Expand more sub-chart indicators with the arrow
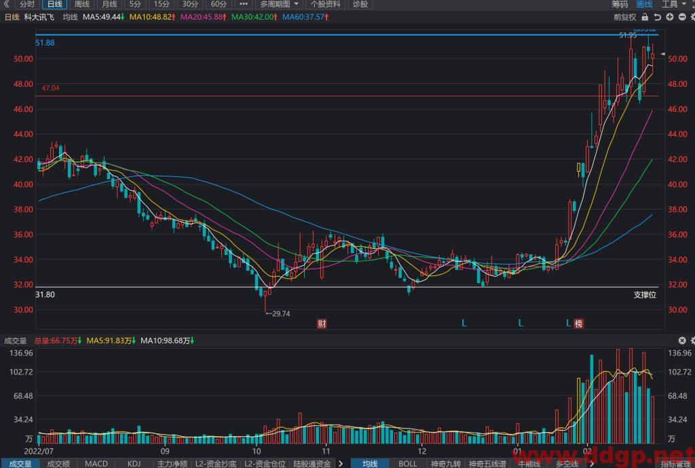Screen dimensions: 695x468 (x=341, y=463)
